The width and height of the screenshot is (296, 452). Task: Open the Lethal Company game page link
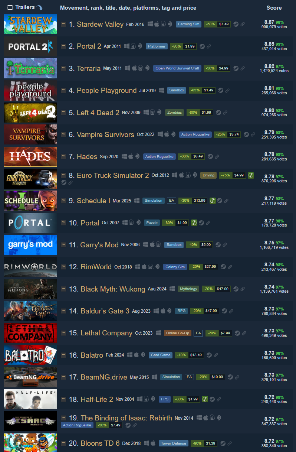click(106, 333)
